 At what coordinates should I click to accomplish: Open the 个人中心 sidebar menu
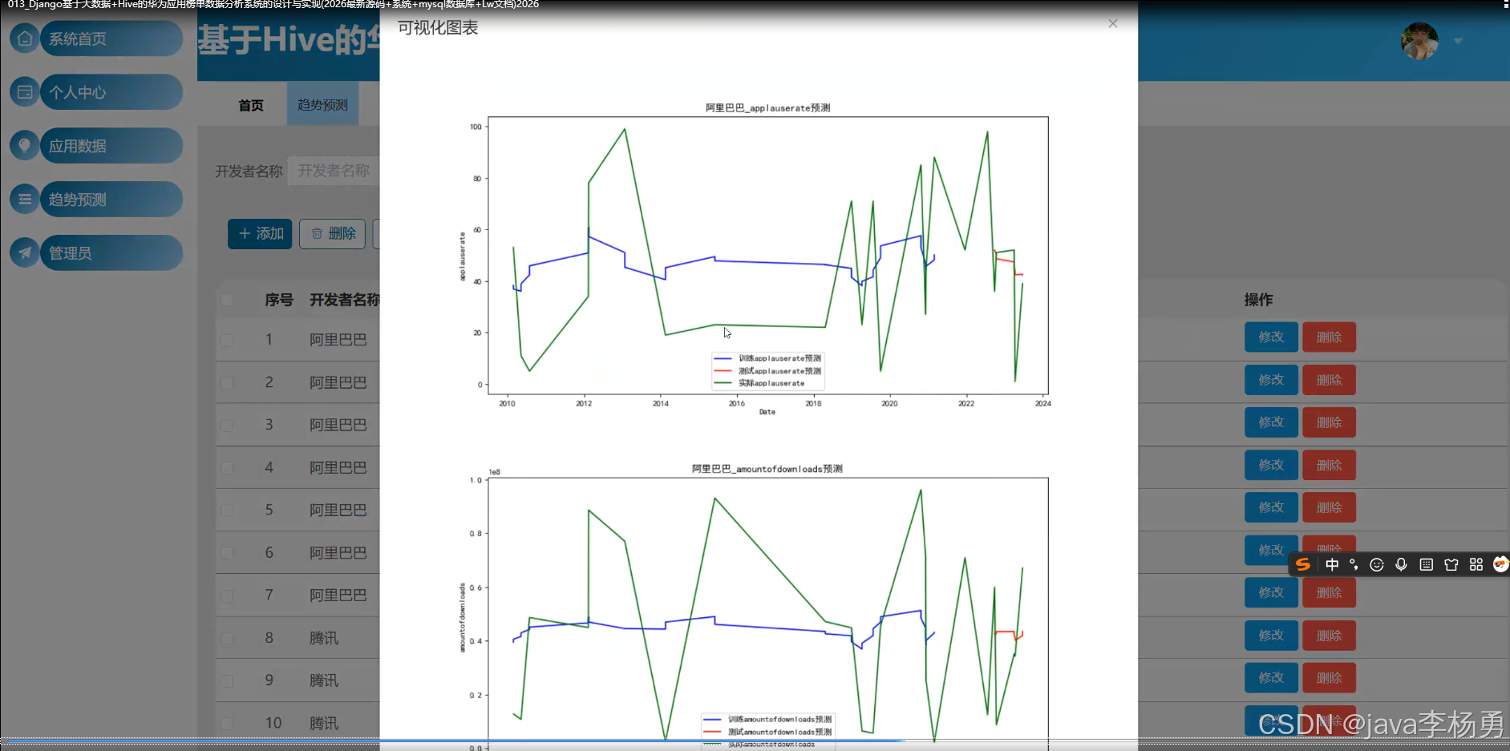tap(111, 92)
